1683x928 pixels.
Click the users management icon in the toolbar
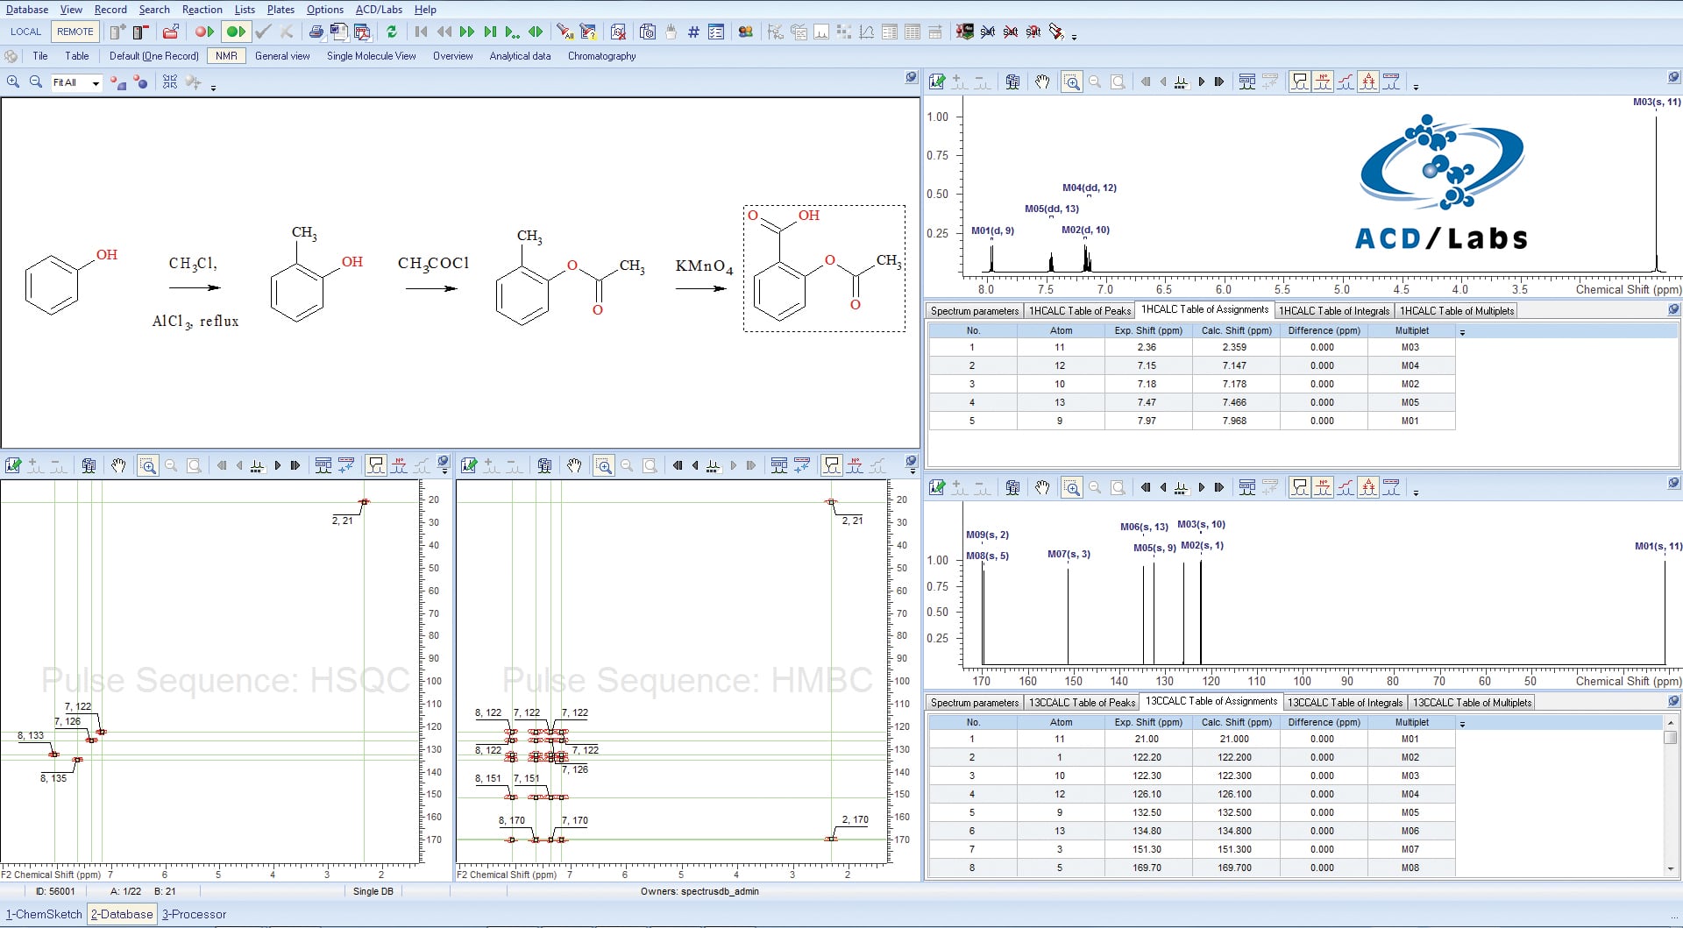pyautogui.click(x=746, y=32)
